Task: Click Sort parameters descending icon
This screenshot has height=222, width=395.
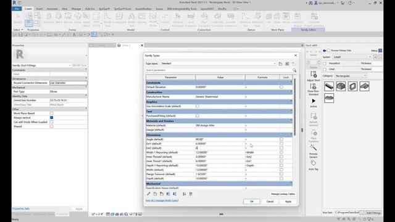Action: click(x=191, y=194)
